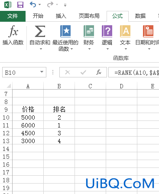This screenshot has width=159, height=194.
Task: Click the 插入函数 fx button
Action: (x=13, y=35)
